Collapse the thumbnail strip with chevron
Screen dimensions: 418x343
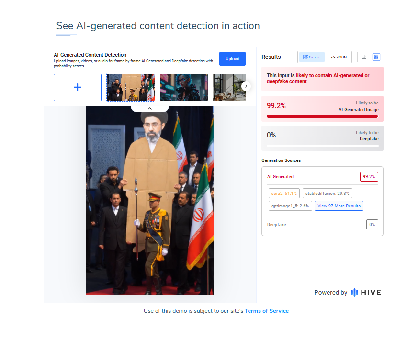pyautogui.click(x=150, y=109)
